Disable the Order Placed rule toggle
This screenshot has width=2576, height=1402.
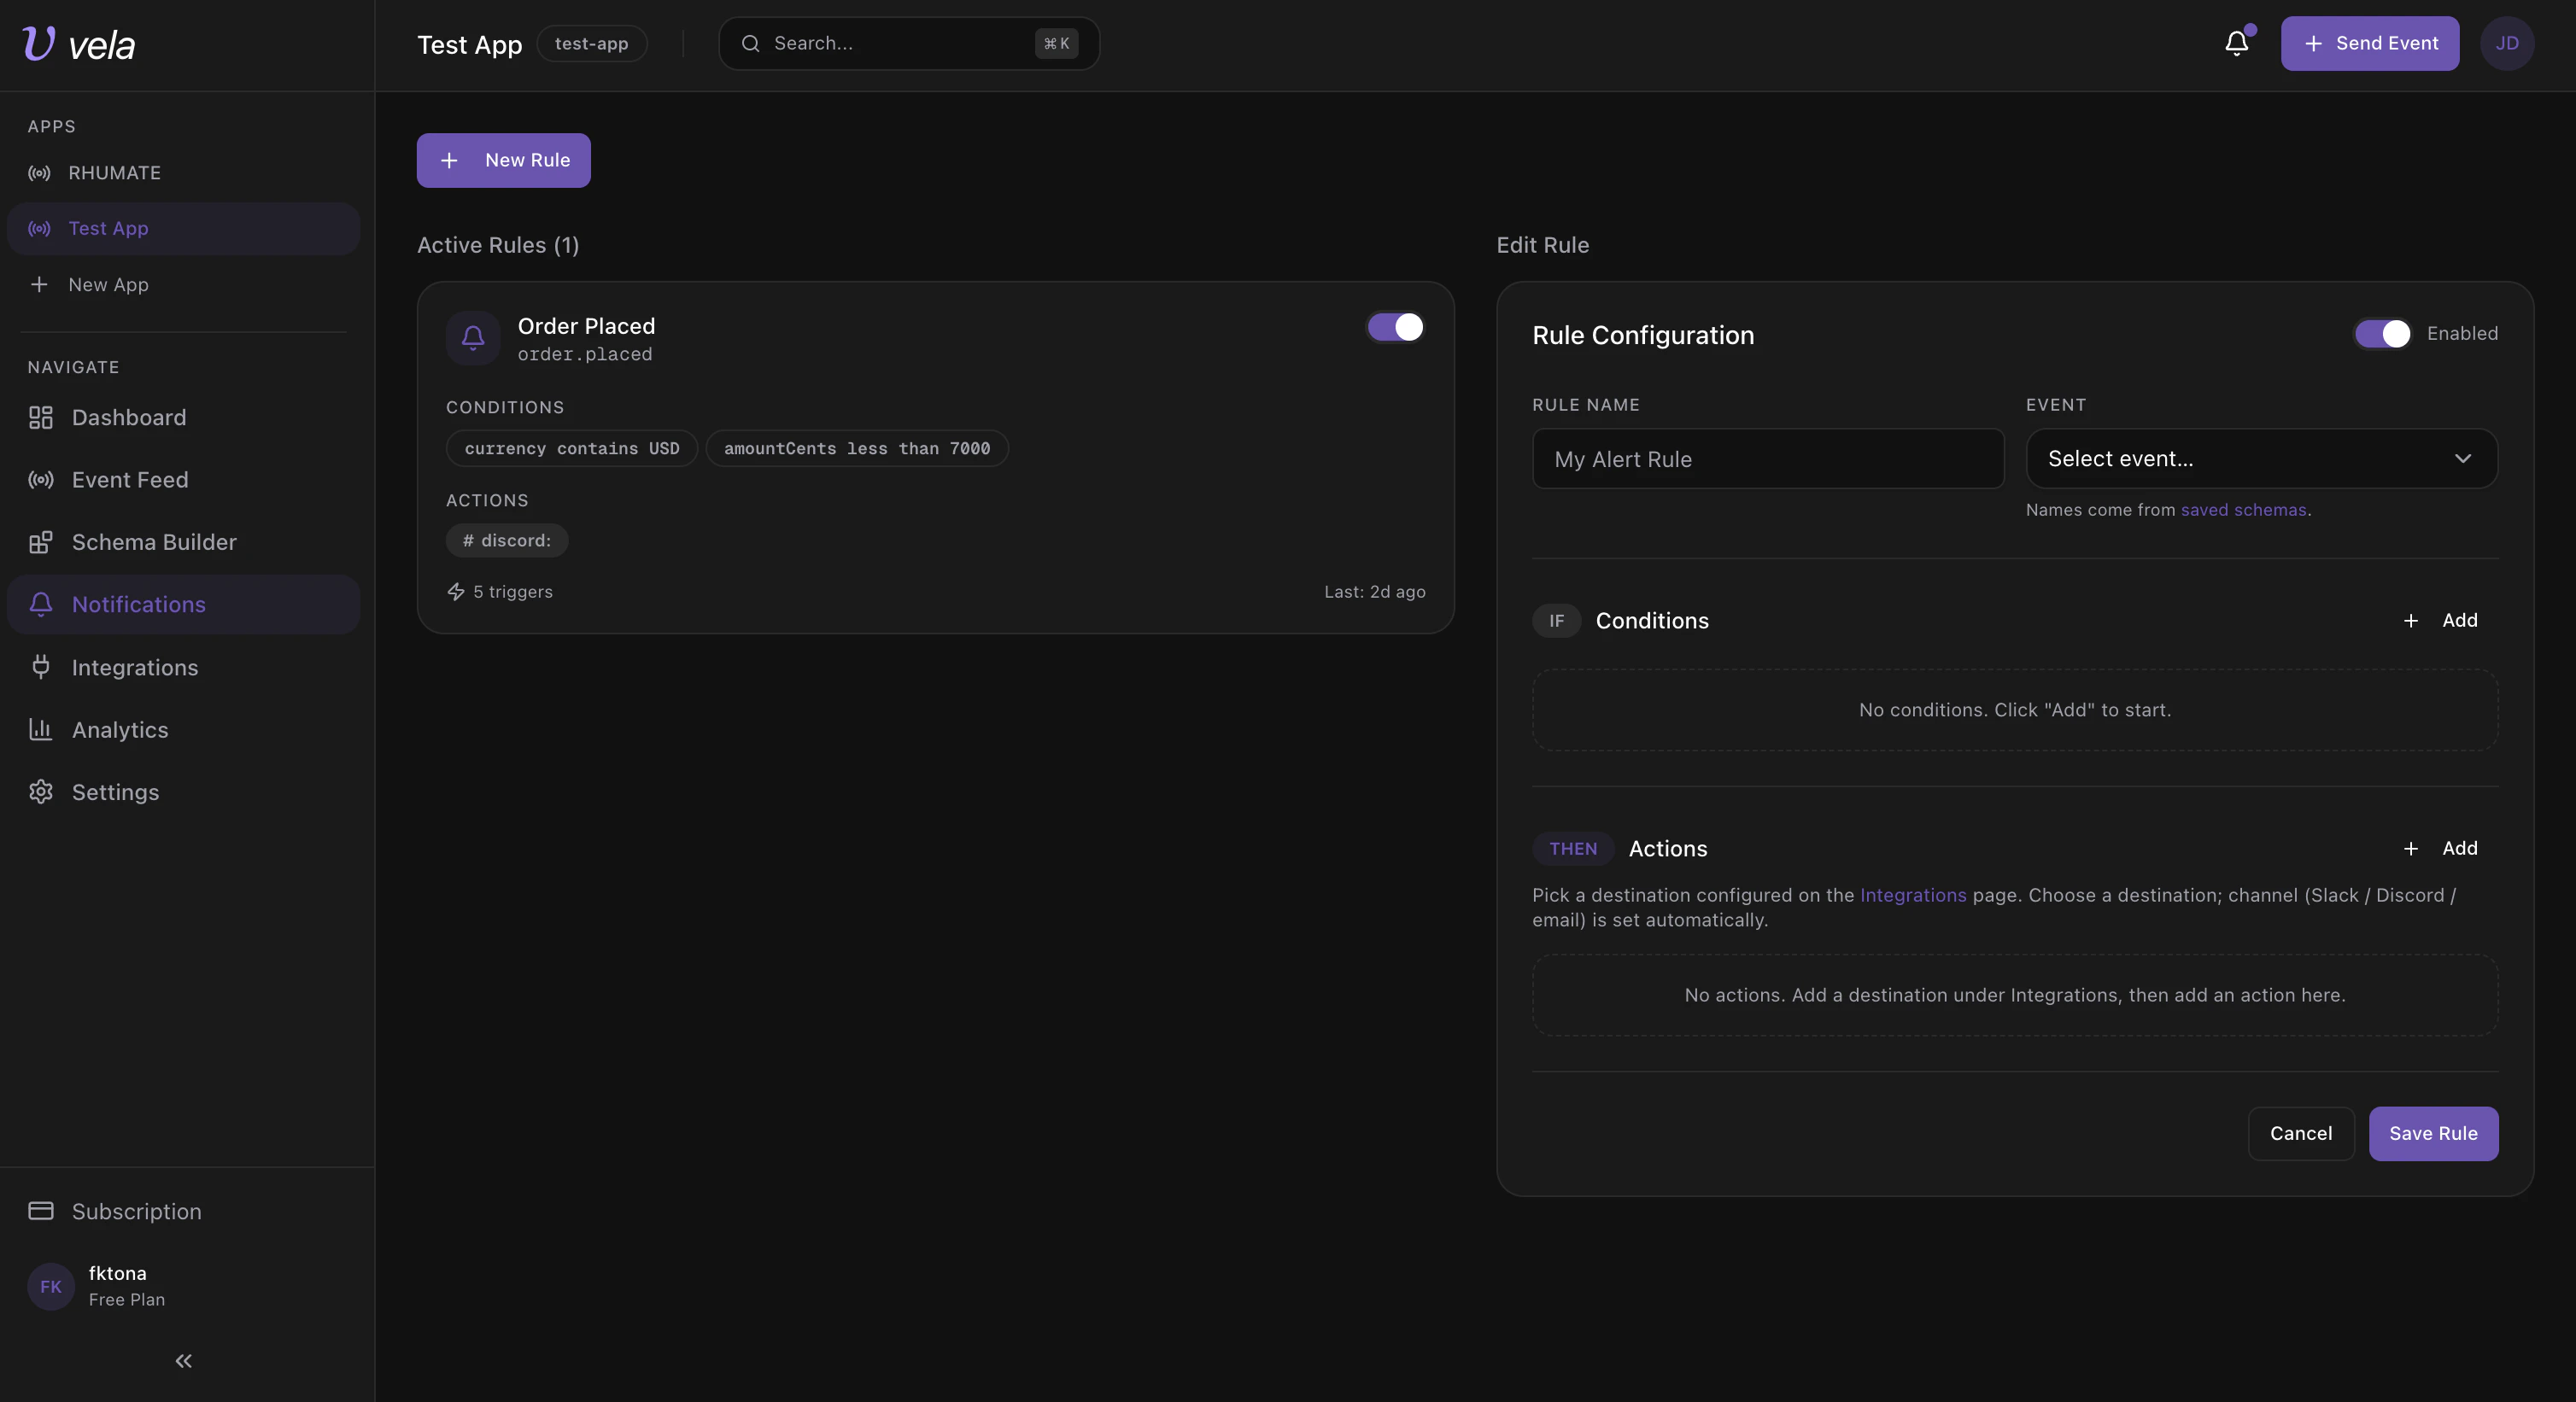pyautogui.click(x=1394, y=327)
